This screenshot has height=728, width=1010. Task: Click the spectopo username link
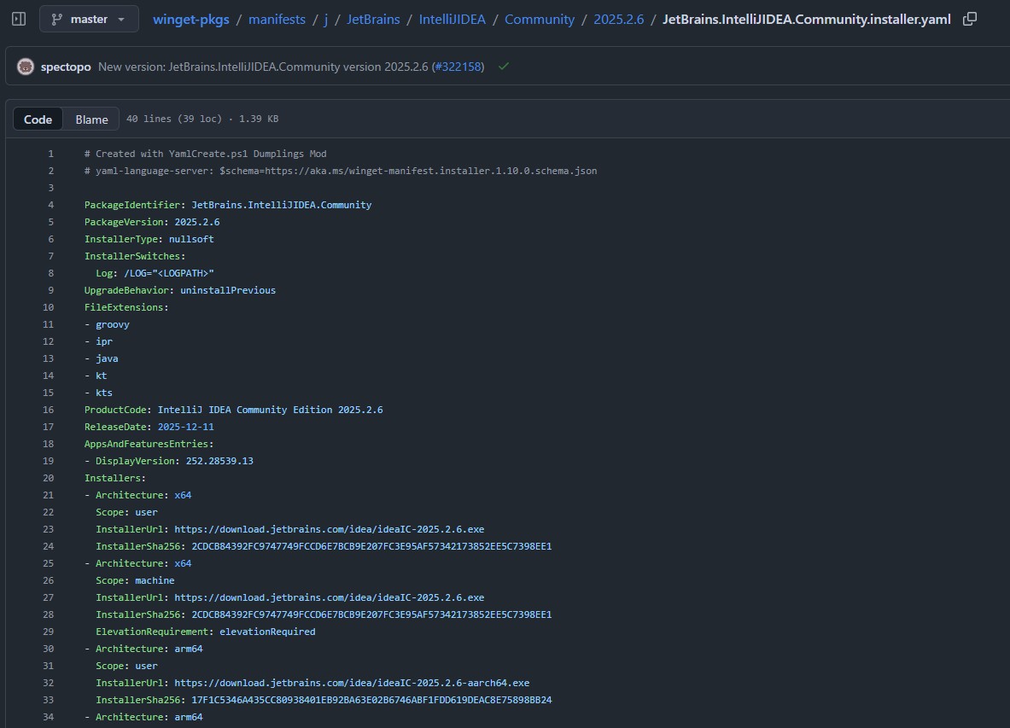point(66,66)
